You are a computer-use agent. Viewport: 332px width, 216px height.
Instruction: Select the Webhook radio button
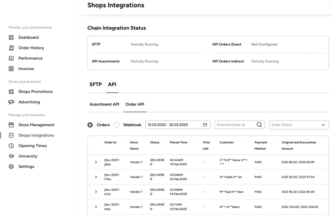coord(117,125)
